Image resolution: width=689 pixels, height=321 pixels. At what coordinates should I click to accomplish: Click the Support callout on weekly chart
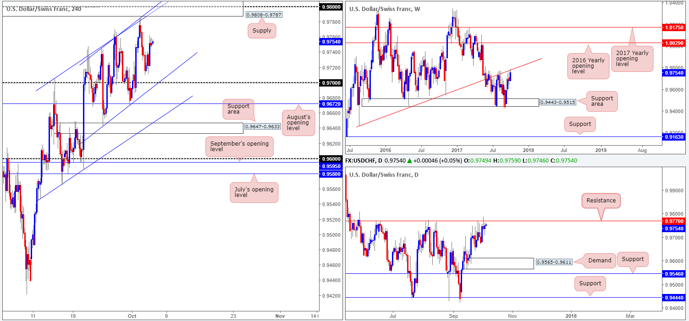point(581,124)
